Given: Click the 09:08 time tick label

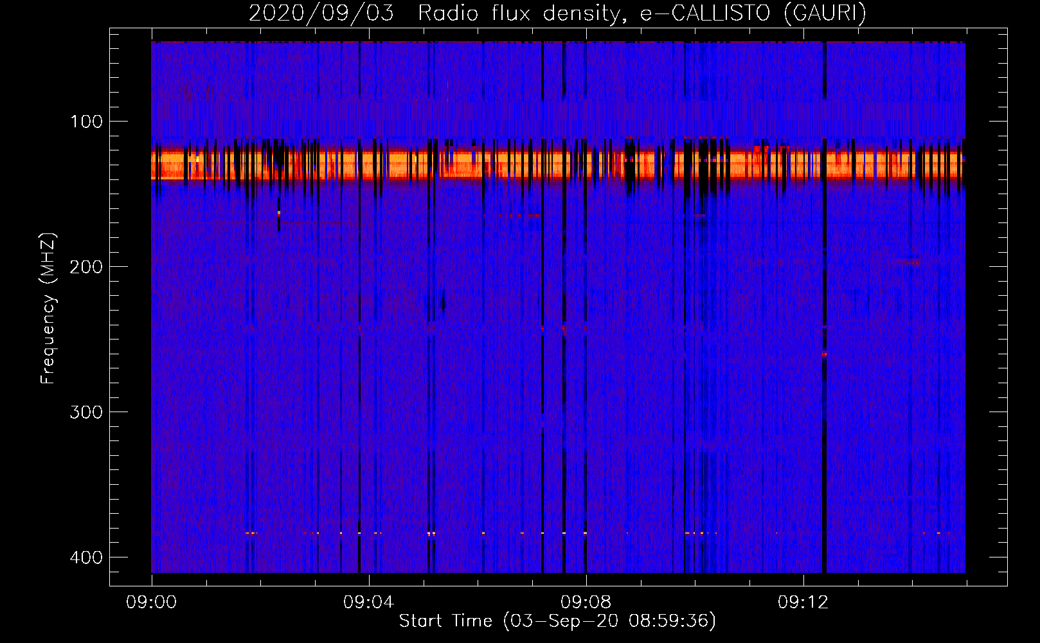Looking at the screenshot, I should coord(586,602).
